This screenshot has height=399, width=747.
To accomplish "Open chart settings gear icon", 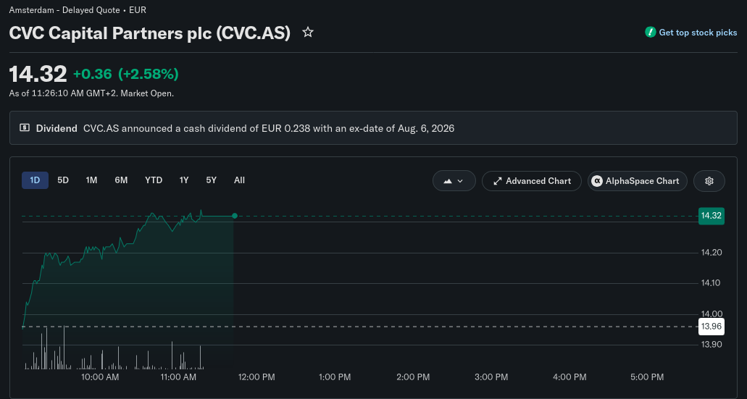I will coord(709,181).
